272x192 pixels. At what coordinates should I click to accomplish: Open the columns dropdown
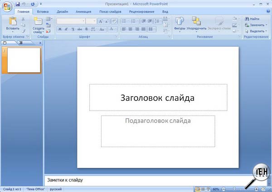coord(151,29)
